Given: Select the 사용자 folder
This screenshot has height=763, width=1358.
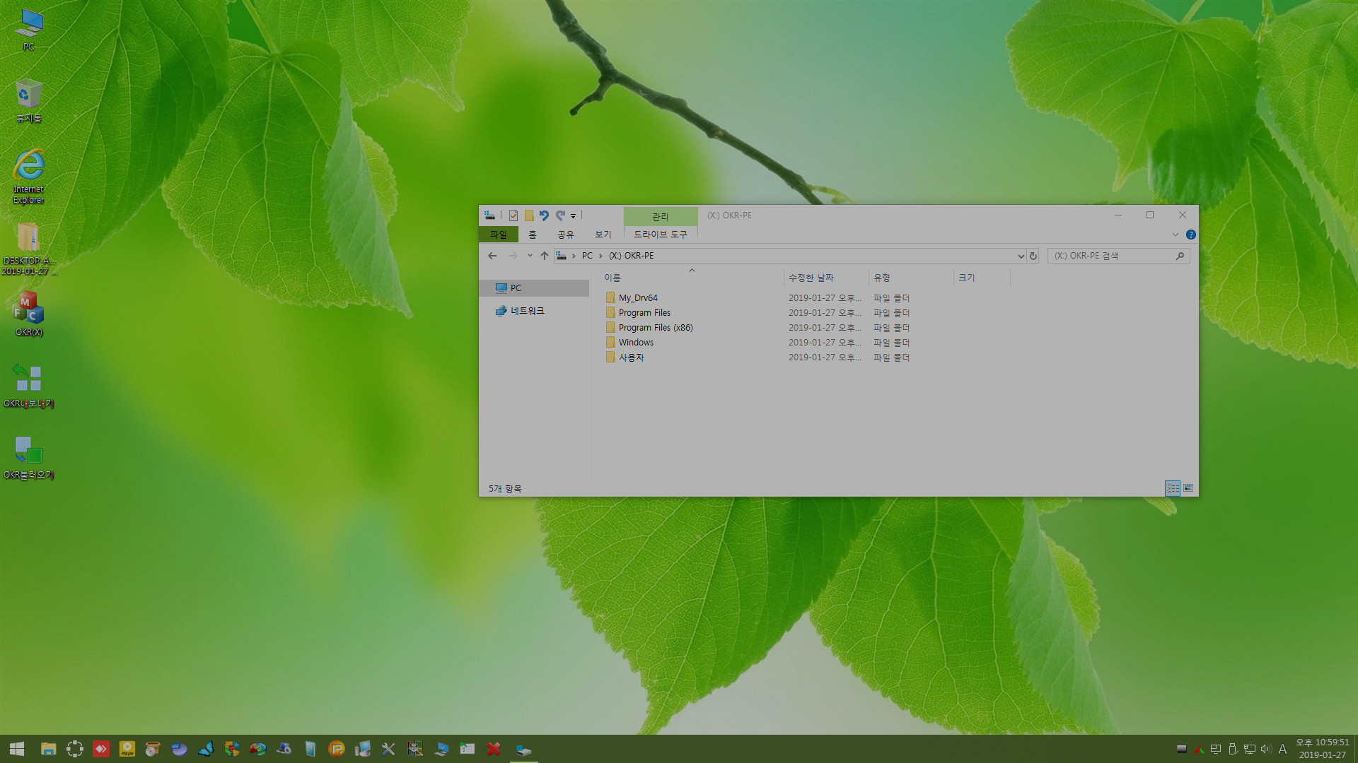Looking at the screenshot, I should click(632, 357).
